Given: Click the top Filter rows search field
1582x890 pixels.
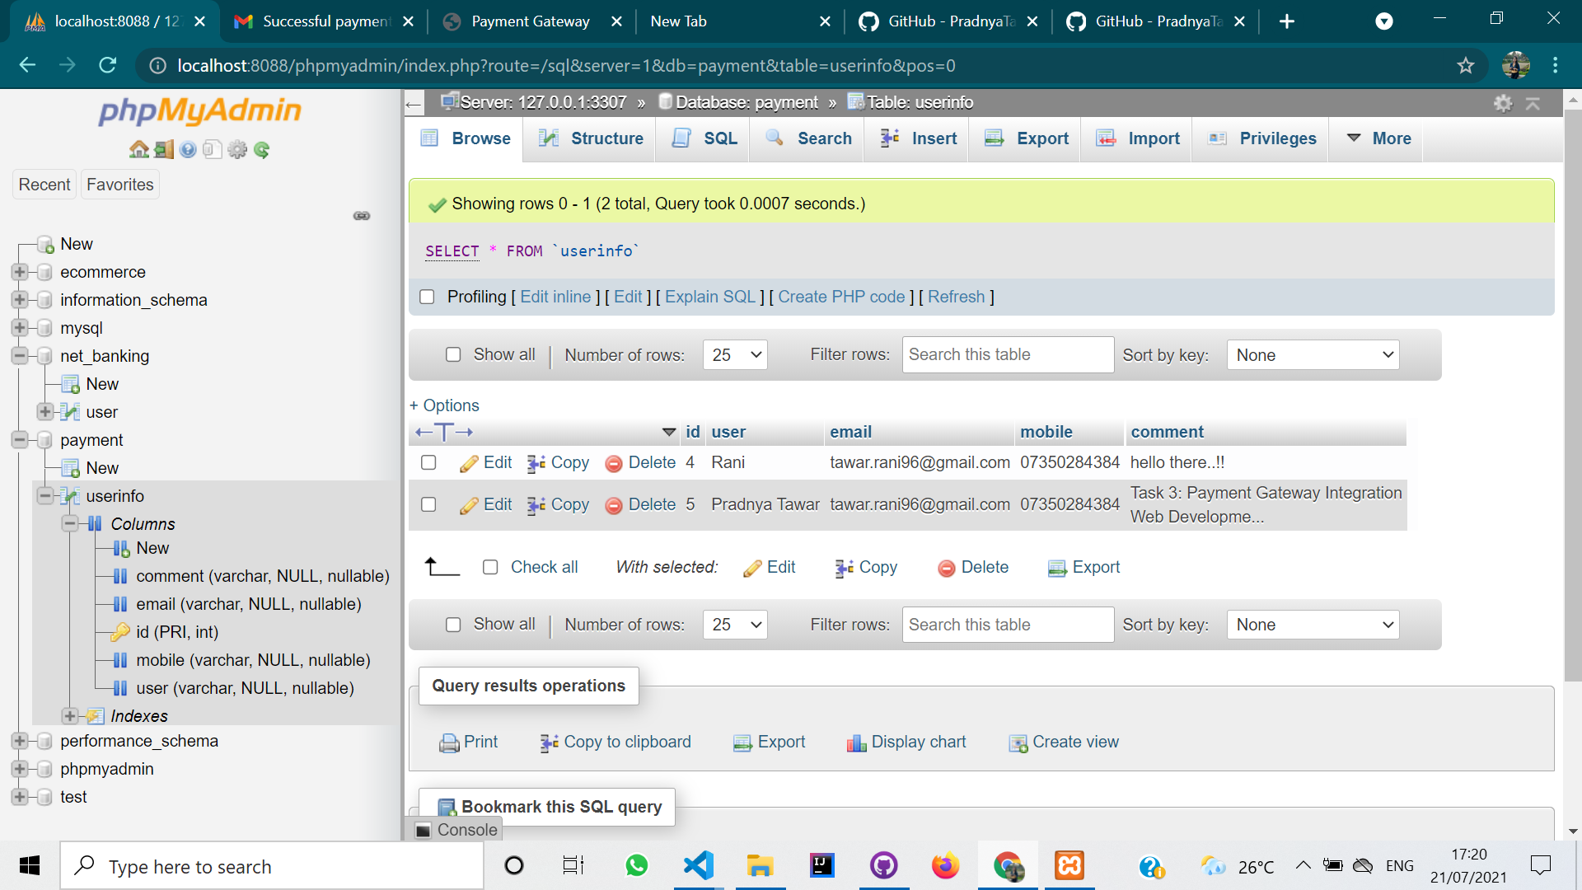Looking at the screenshot, I should pos(1007,354).
